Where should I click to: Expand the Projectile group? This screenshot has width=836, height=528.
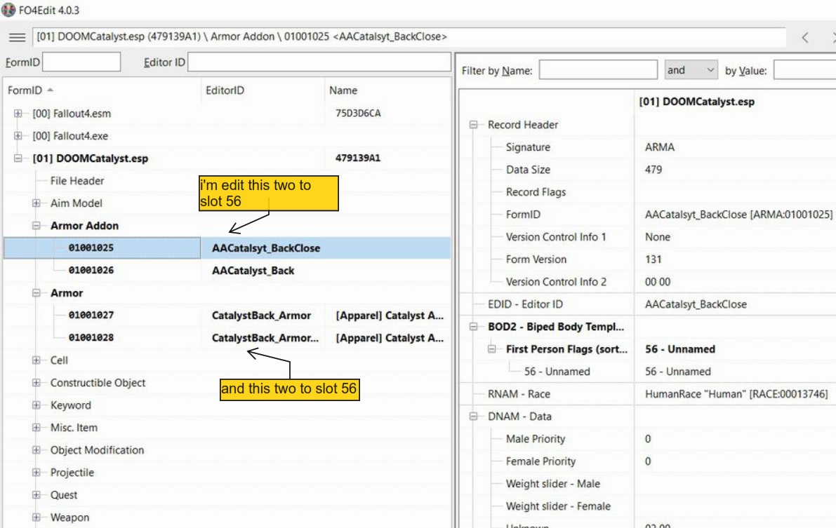coord(37,472)
